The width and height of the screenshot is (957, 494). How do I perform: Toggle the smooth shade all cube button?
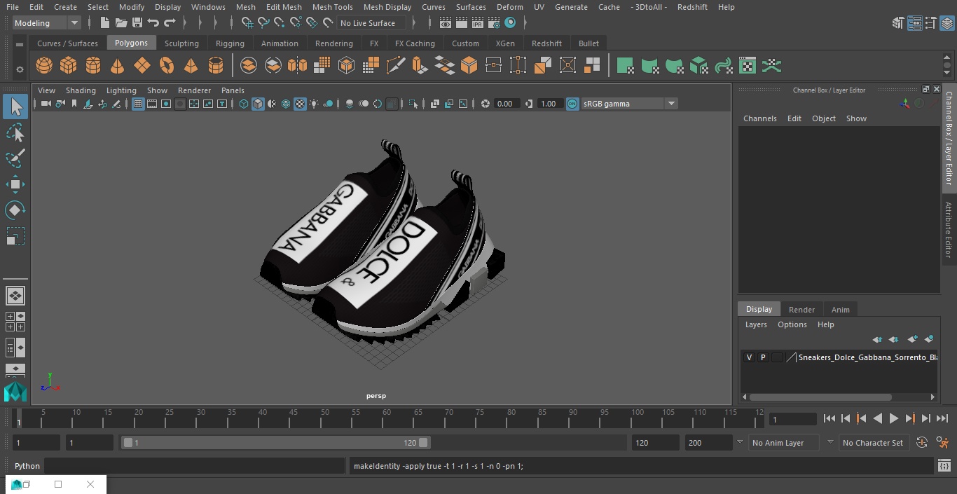tap(258, 104)
